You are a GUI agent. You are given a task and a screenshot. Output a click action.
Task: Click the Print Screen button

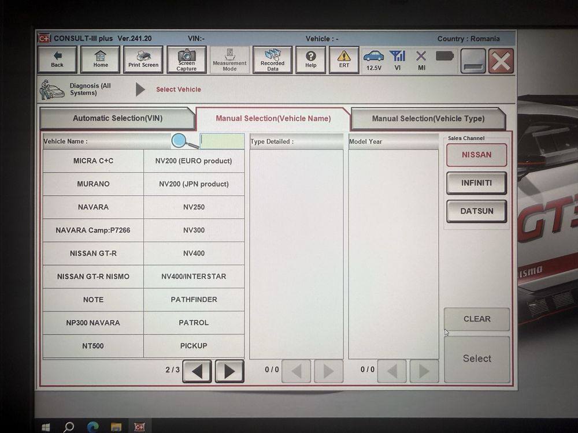[x=143, y=59]
